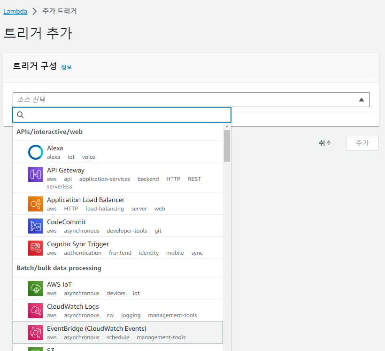This screenshot has height=351, width=385.
Task: Click the 'schedule' tag under EventBridge
Action: click(x=118, y=337)
